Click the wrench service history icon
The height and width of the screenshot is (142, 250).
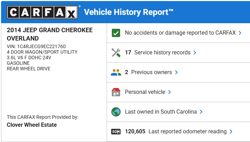point(116,53)
